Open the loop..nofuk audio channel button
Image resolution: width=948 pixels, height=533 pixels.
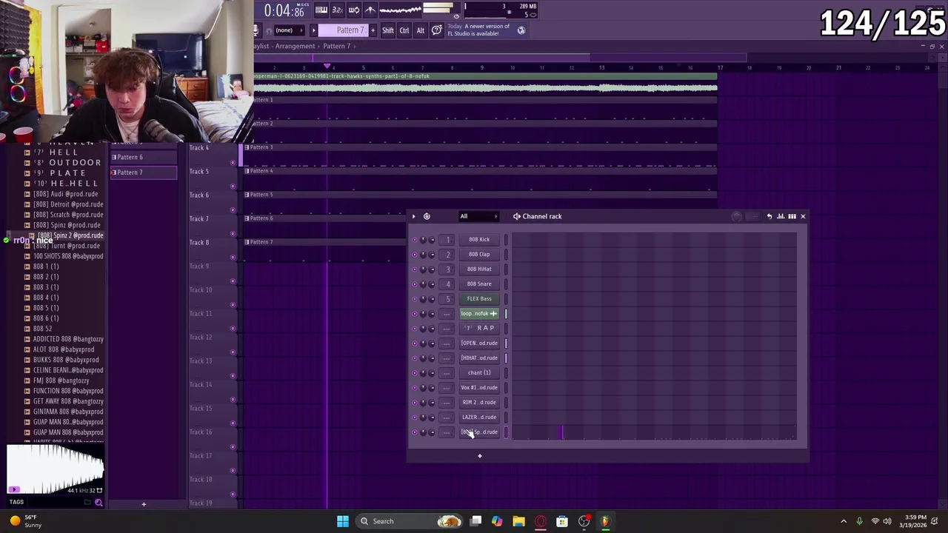(x=479, y=314)
